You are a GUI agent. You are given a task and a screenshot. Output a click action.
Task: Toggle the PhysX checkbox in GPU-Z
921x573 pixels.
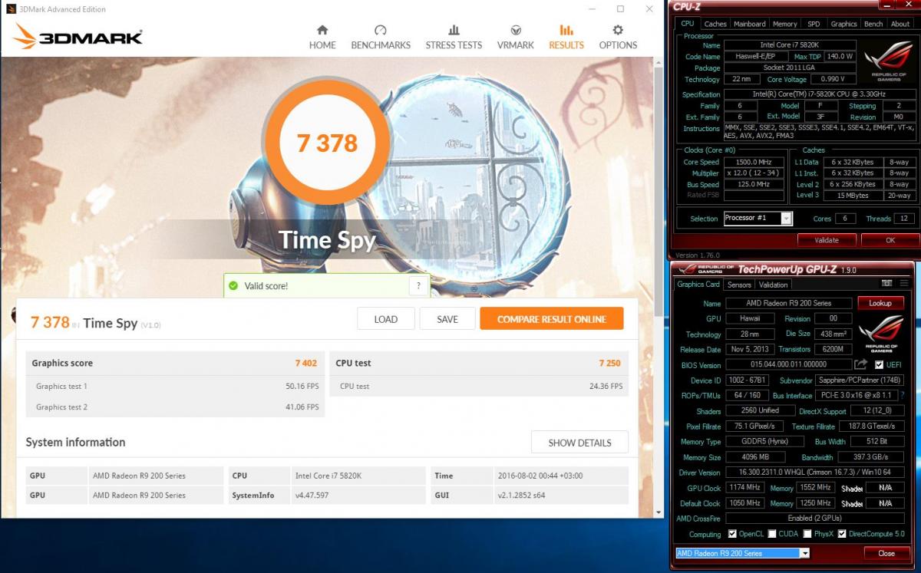coord(807,534)
